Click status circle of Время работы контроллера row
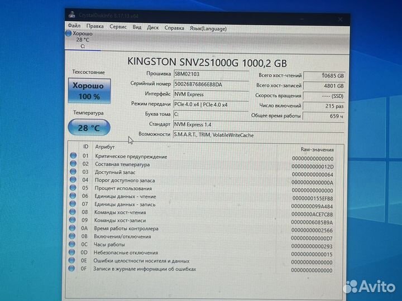The width and height of the screenshot is (402, 301). (72, 228)
